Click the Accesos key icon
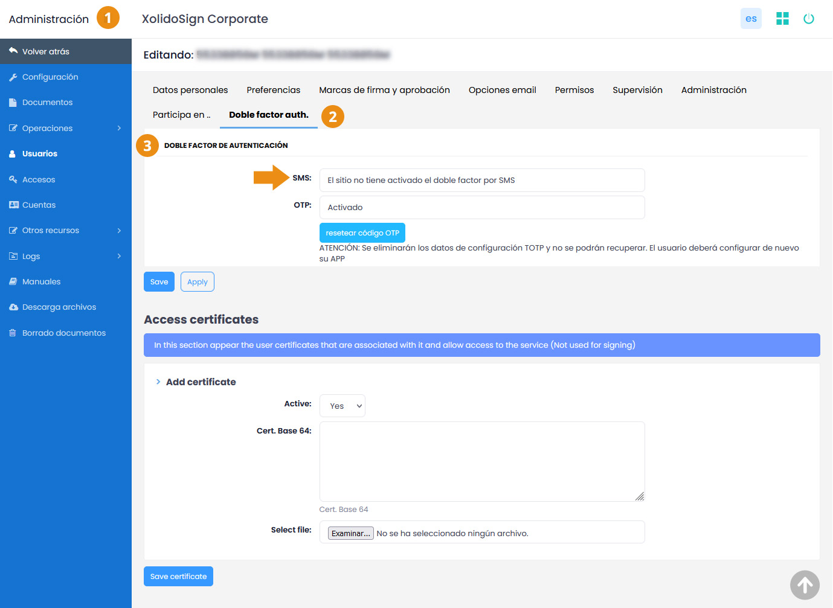The image size is (833, 608). (x=13, y=179)
